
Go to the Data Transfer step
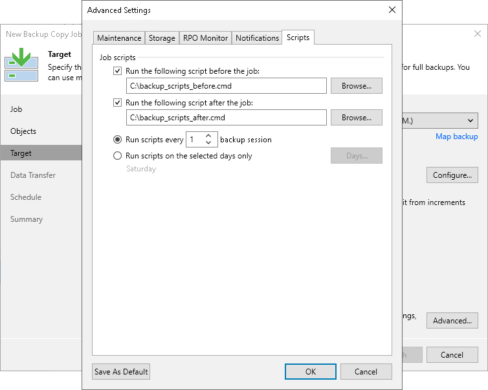(x=33, y=175)
